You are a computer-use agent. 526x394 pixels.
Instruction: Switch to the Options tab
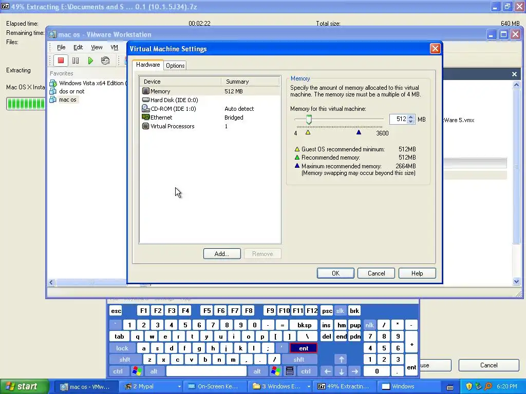[x=175, y=65]
